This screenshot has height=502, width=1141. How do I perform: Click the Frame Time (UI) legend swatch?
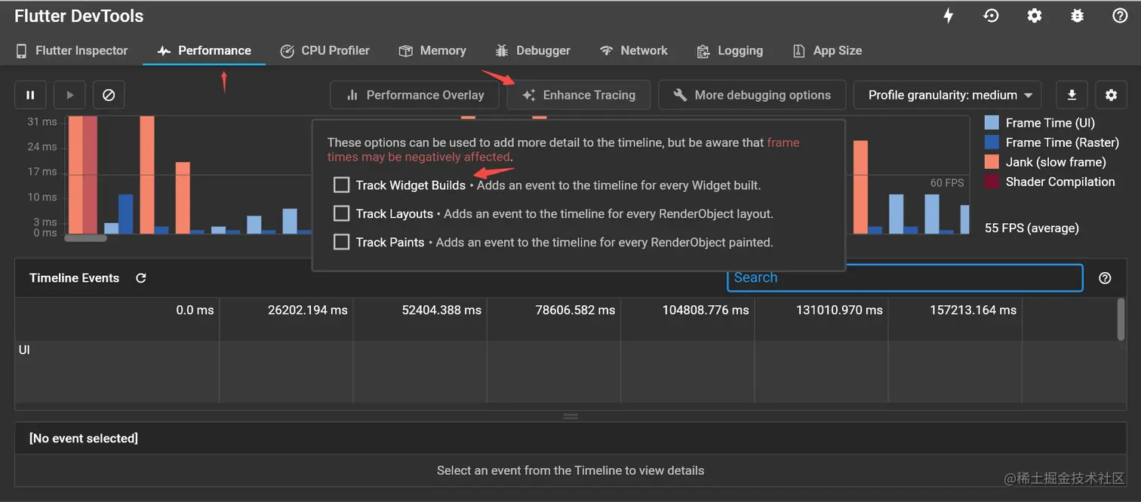tap(992, 123)
